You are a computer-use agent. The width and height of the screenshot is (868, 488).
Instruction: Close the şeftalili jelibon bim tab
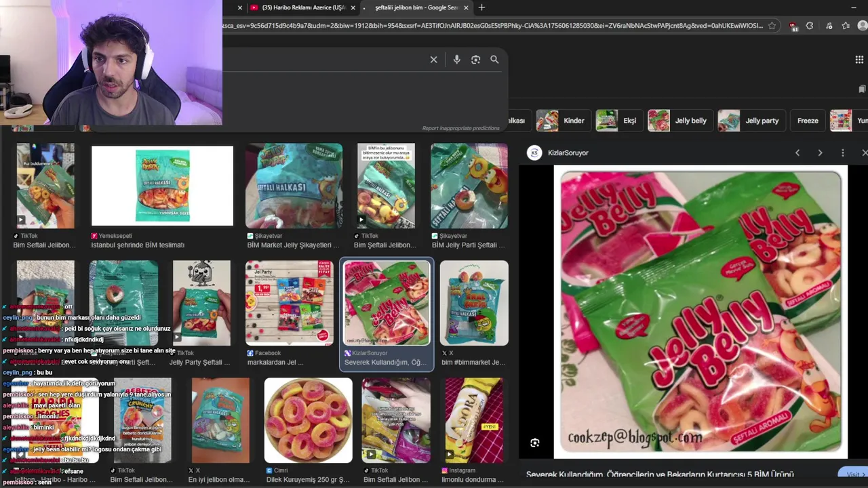point(466,7)
